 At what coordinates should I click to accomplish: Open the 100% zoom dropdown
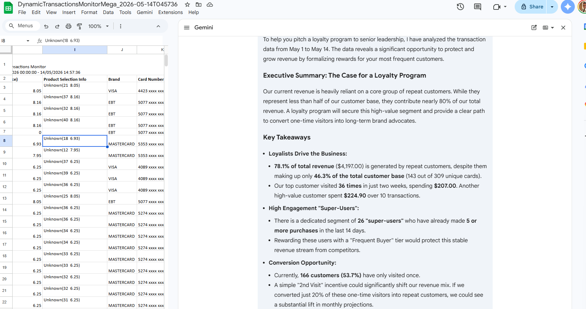pyautogui.click(x=98, y=26)
